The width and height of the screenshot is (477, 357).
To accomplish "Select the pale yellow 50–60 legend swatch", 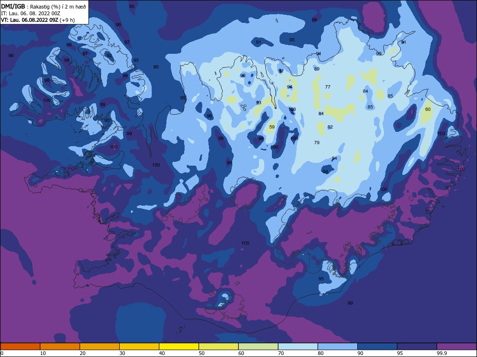I will [x=219, y=347].
